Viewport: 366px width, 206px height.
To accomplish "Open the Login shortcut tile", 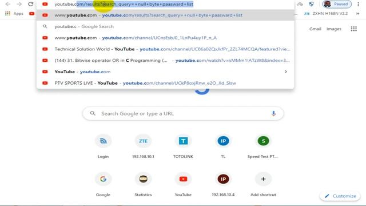I will point(103,146).
